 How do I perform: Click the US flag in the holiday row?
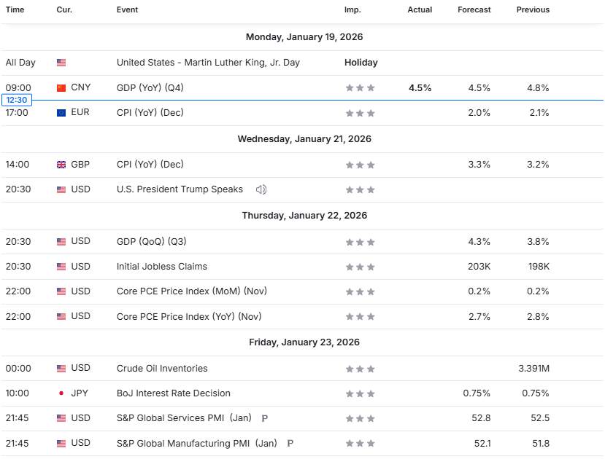tap(61, 63)
